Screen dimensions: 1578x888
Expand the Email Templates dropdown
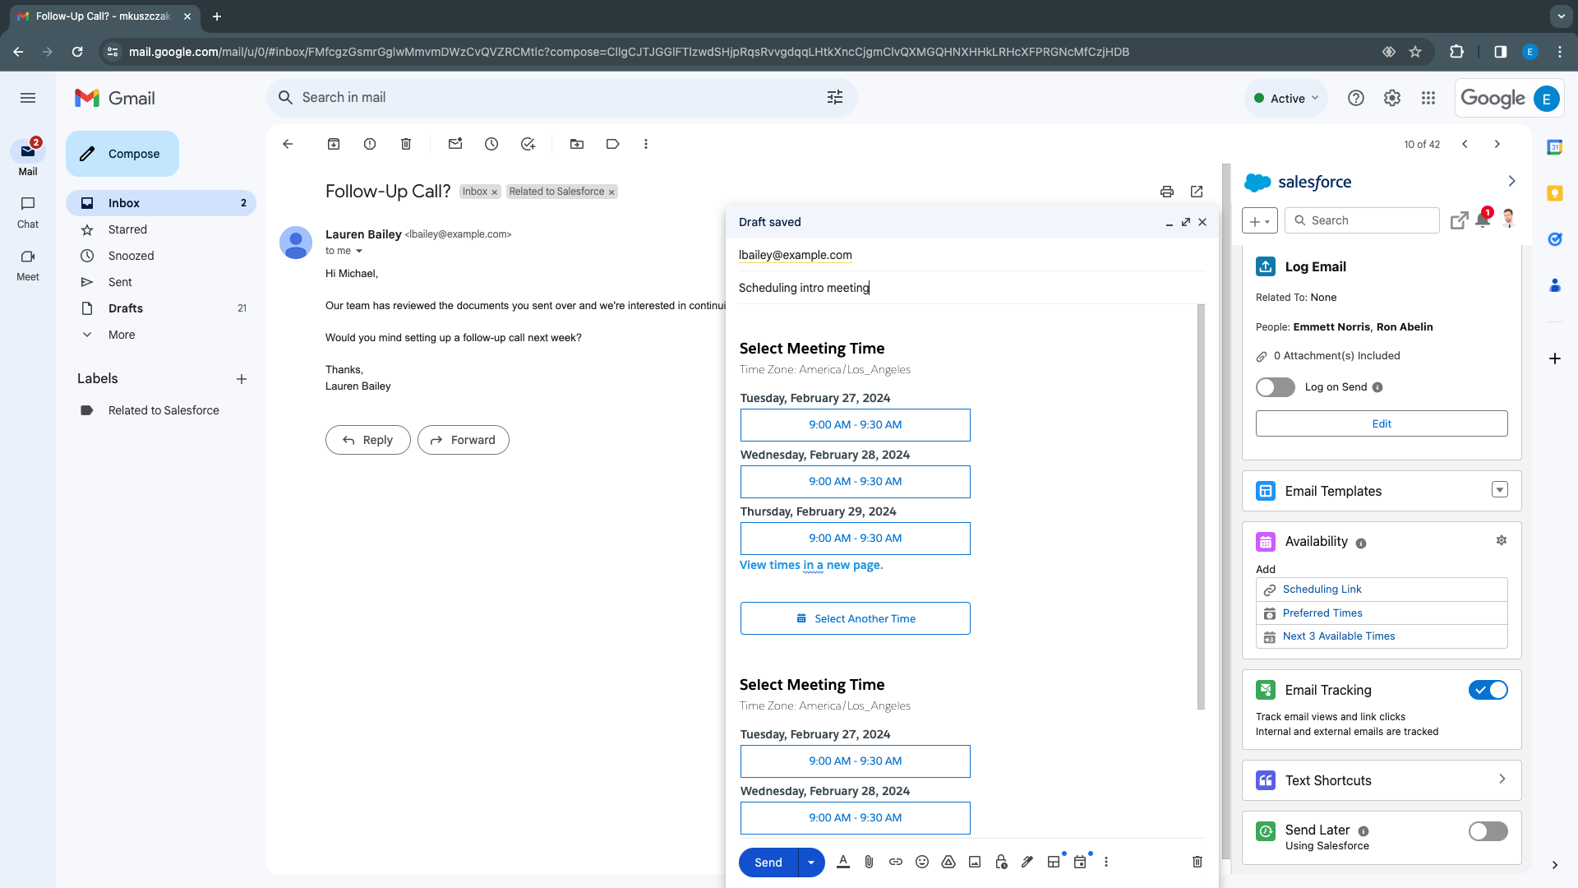pos(1500,490)
